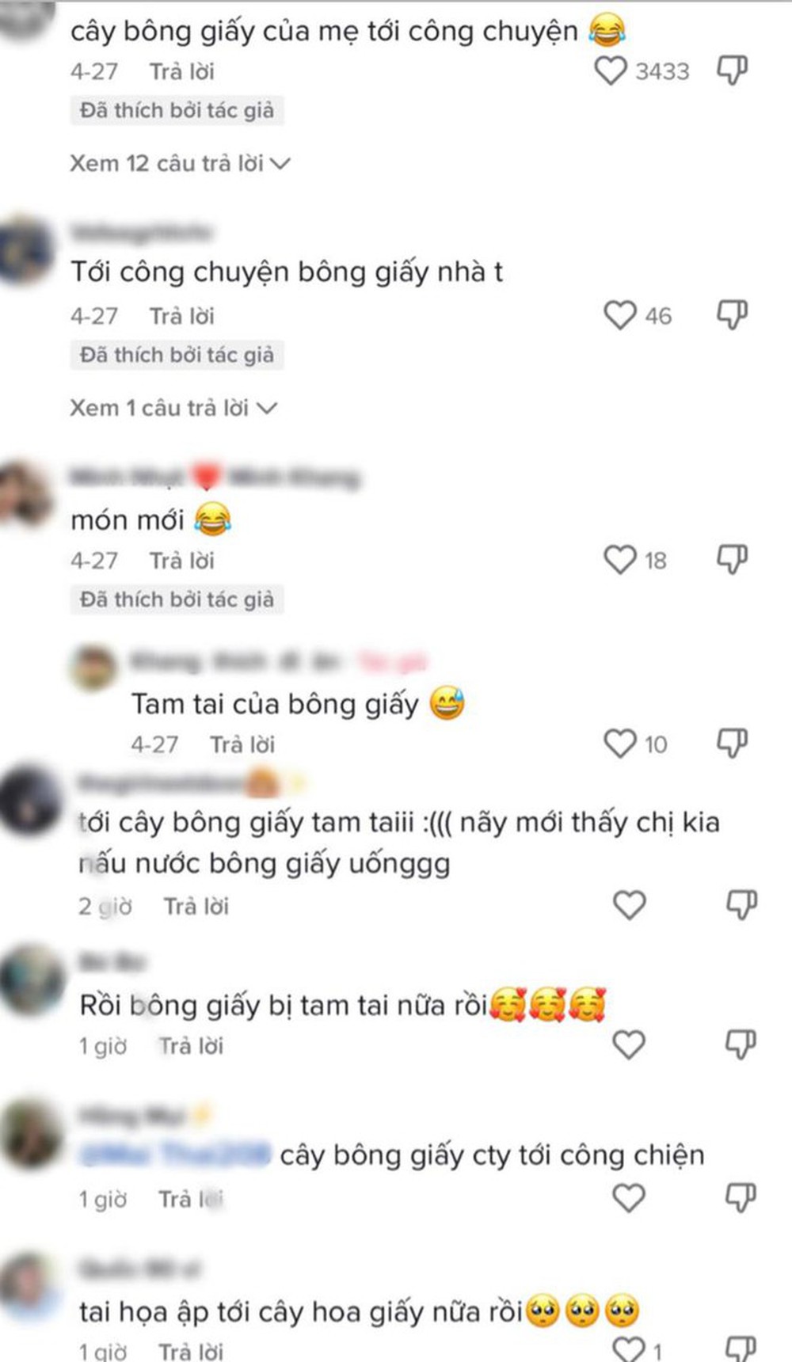Reply to the 'món mới' comment
This screenshot has height=1362, width=792.
click(x=182, y=561)
